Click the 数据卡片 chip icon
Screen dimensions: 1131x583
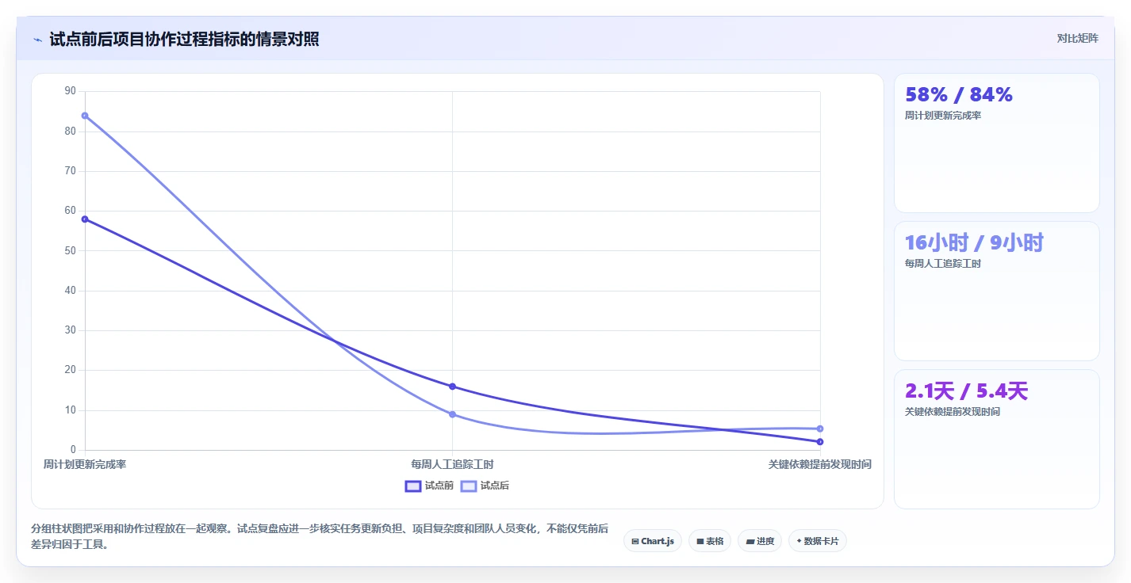(x=799, y=541)
